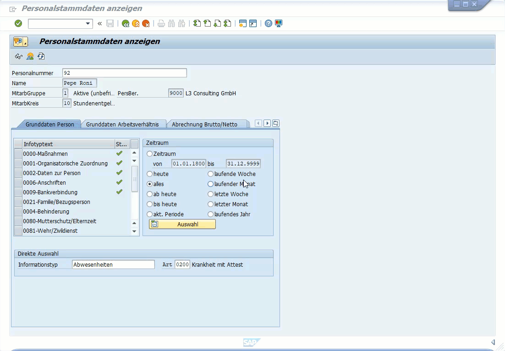
Task: Open the Grunddaten Arbeitsverhältnis tab
Action: tap(122, 124)
